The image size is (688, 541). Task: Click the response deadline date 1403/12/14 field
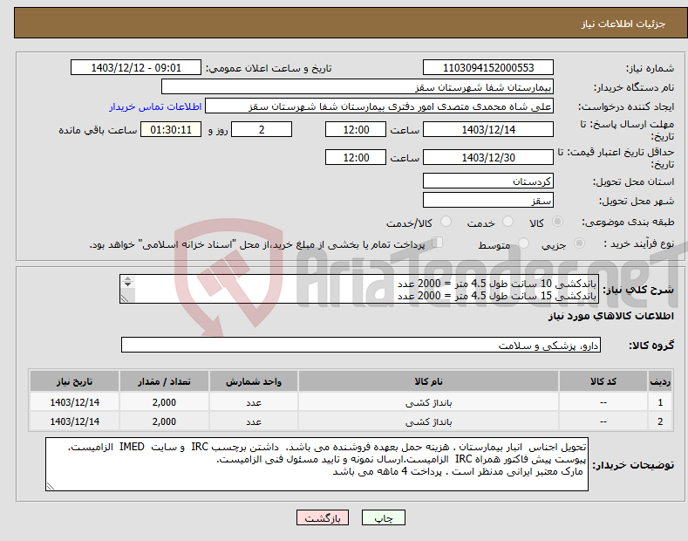488,129
